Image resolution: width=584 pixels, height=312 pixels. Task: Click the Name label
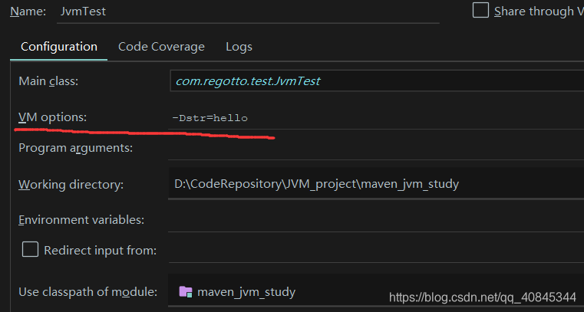[x=28, y=11]
